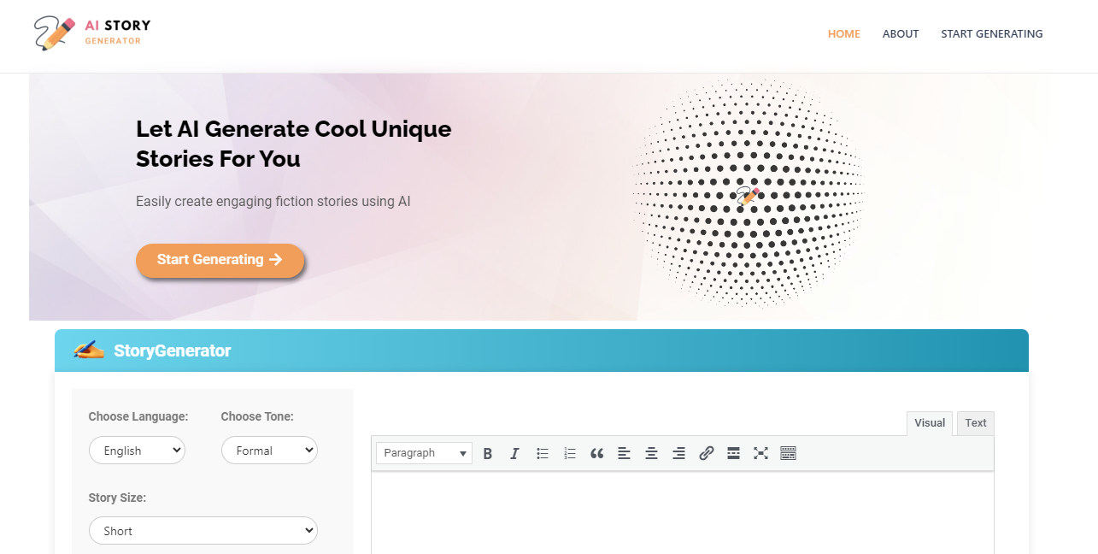1098x554 pixels.
Task: Go to the About menu item
Action: tap(901, 34)
